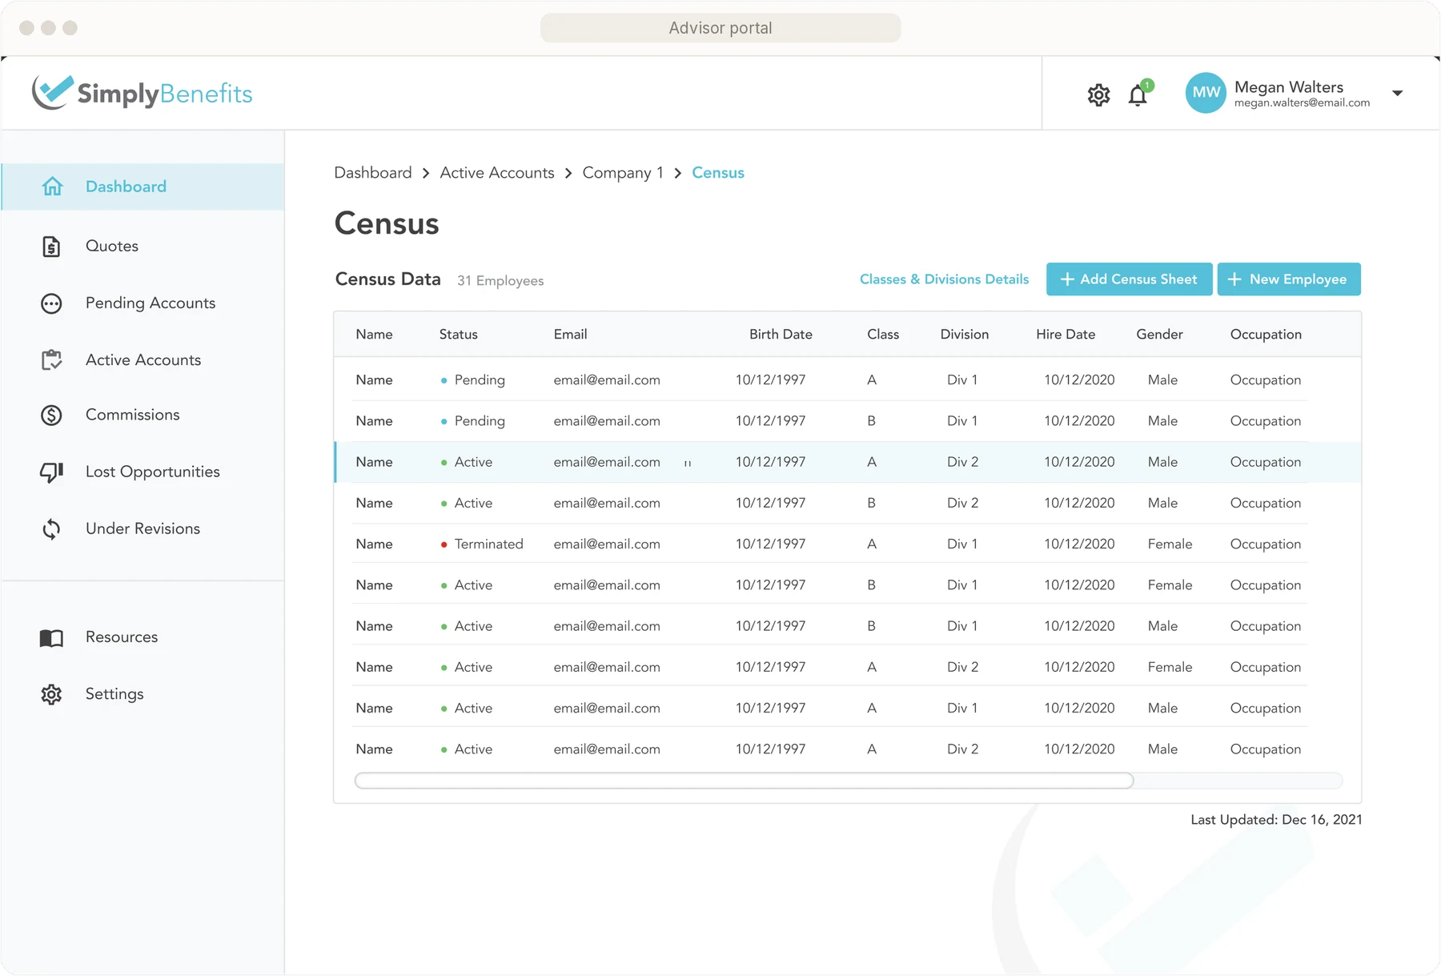This screenshot has height=976, width=1441.
Task: Click the 31 Employees count label
Action: click(x=500, y=281)
